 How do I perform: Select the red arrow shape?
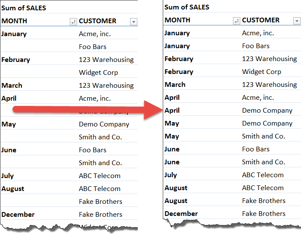pyautogui.click(x=88, y=110)
